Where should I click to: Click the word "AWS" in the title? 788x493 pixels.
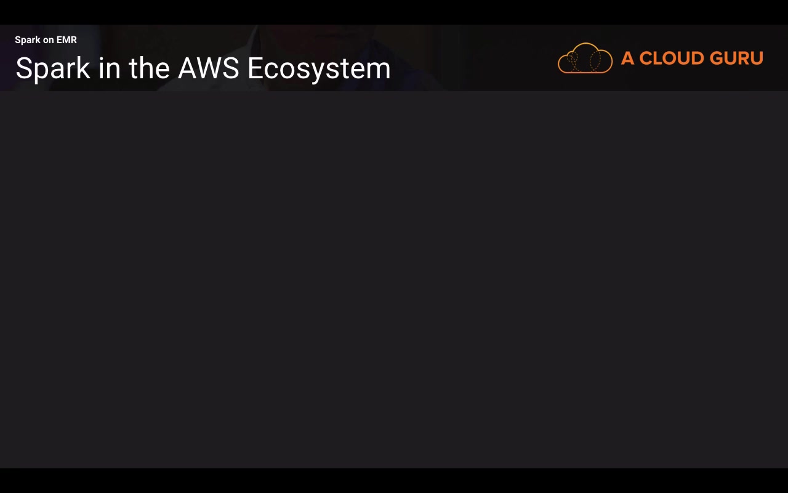pyautogui.click(x=208, y=68)
